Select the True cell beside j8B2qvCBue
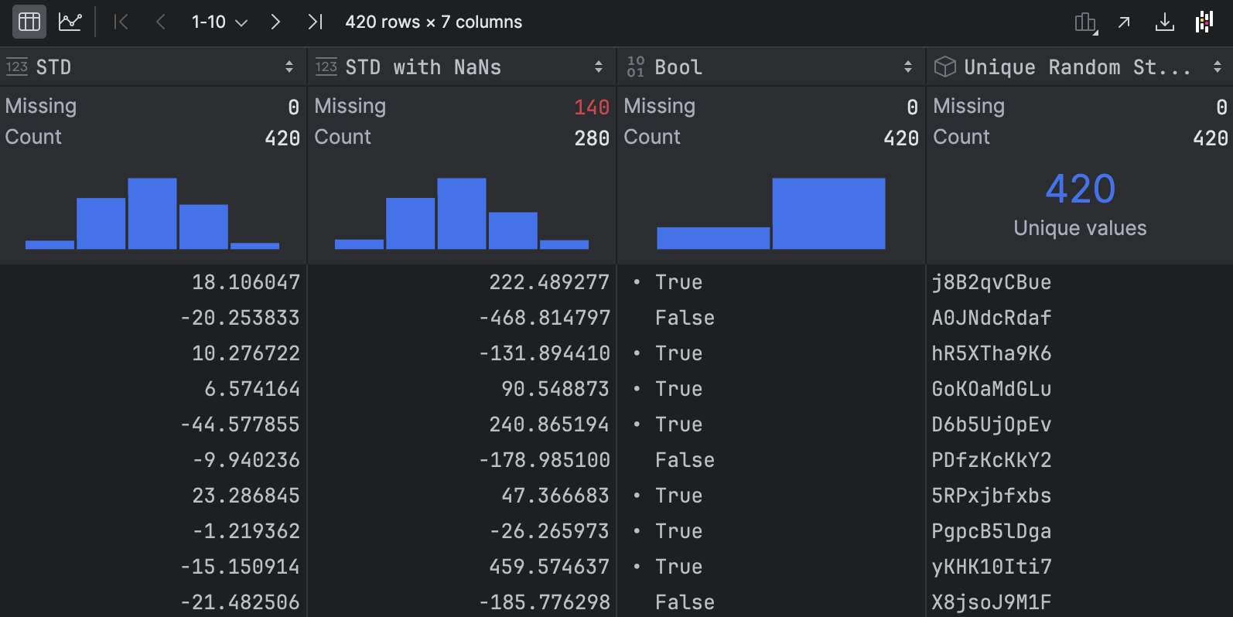This screenshot has height=617, width=1233. pos(772,282)
